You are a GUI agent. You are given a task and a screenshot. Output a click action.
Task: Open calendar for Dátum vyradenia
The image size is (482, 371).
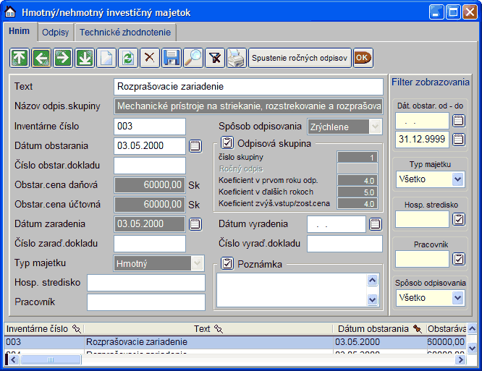[375, 224]
